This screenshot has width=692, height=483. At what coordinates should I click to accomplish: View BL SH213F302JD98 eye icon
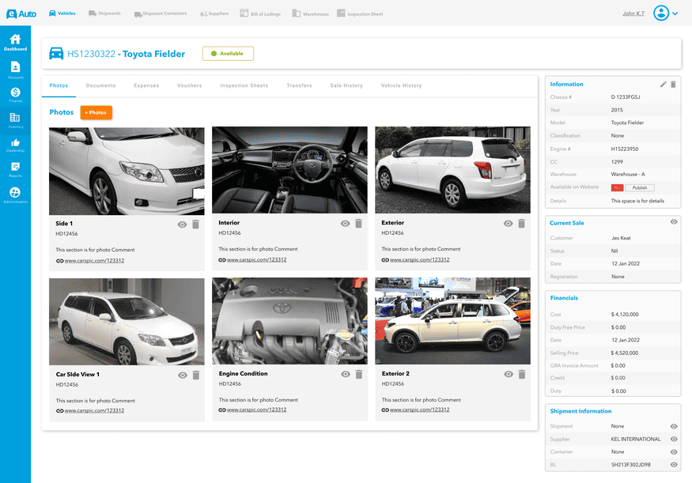(x=674, y=465)
